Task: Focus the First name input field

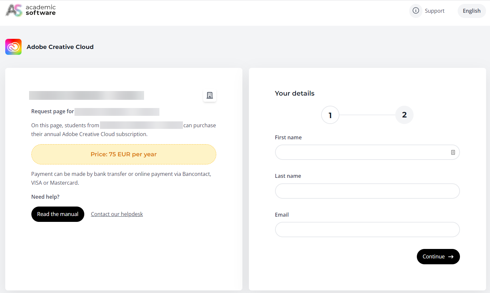Action: [361, 152]
